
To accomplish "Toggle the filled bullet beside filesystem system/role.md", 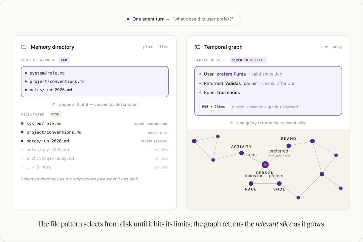I will coord(22,124).
